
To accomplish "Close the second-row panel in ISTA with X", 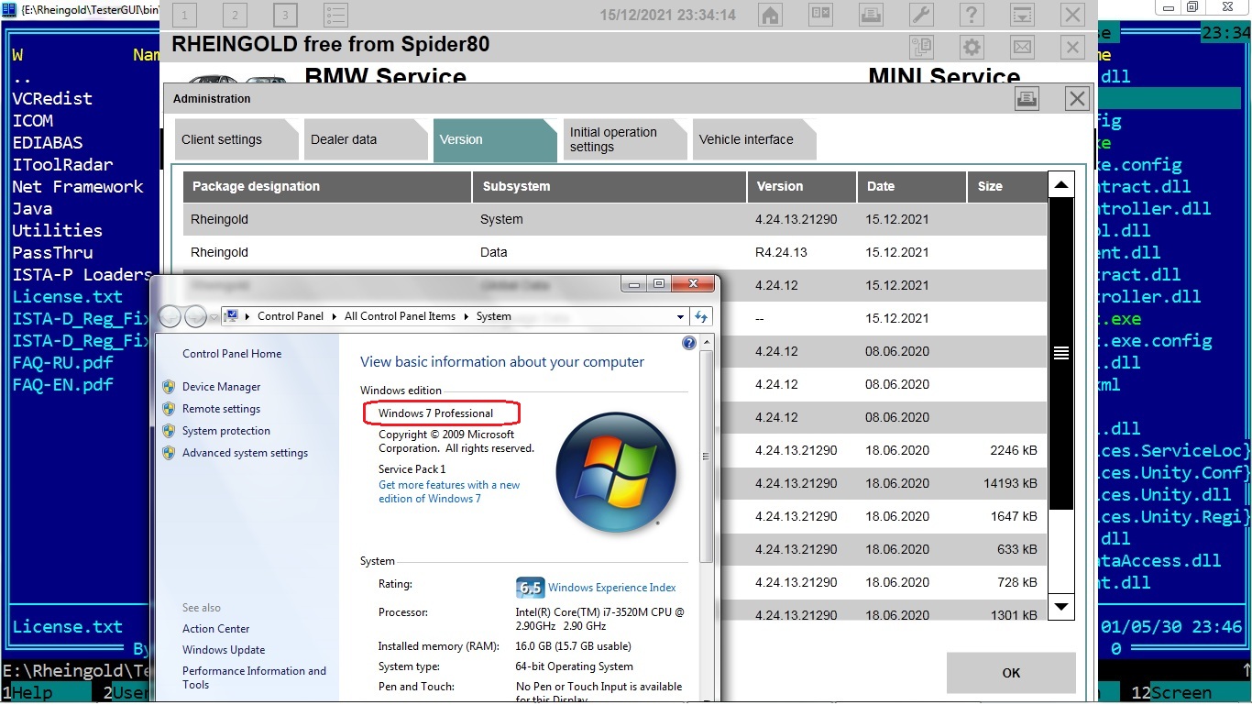I will coord(1072,48).
